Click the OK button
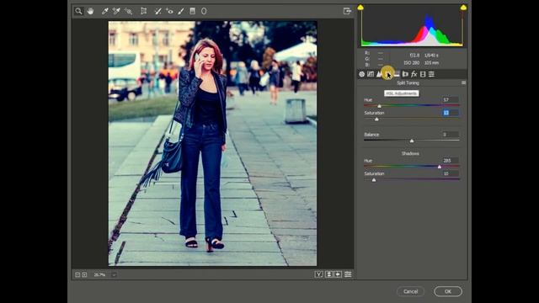Screen dimensions: 539x303 448,291
